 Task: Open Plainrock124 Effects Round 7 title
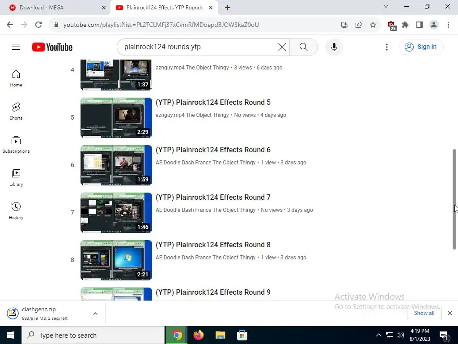pos(213,197)
